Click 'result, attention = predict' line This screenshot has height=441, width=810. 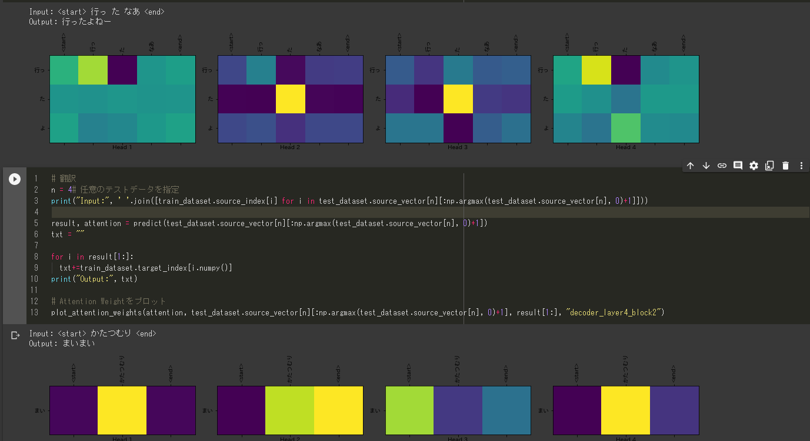tap(269, 223)
